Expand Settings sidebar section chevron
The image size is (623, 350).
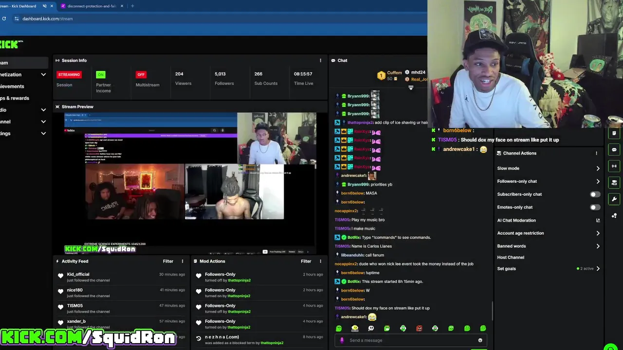coord(43,133)
